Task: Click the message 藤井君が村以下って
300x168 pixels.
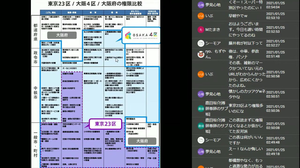Action: click(246, 43)
